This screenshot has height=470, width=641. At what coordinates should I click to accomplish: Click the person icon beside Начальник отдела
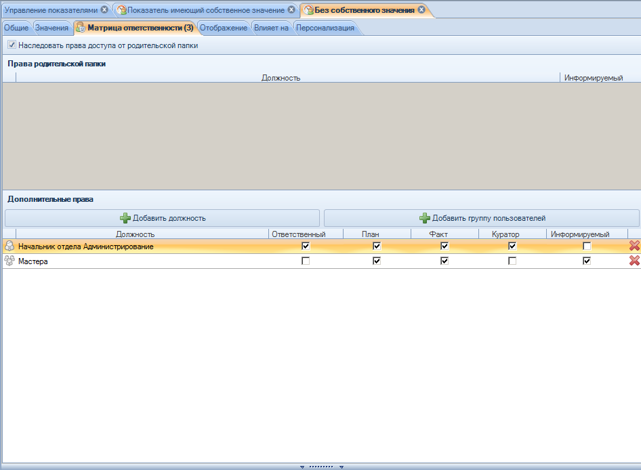(9, 247)
